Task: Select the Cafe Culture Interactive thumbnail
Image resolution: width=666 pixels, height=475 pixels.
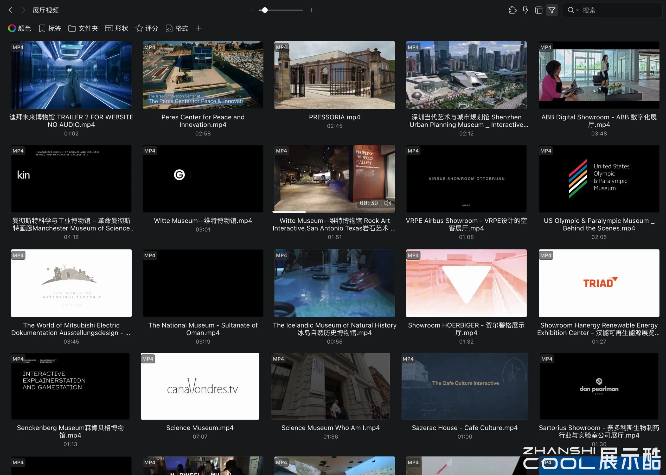Action: pyautogui.click(x=465, y=386)
